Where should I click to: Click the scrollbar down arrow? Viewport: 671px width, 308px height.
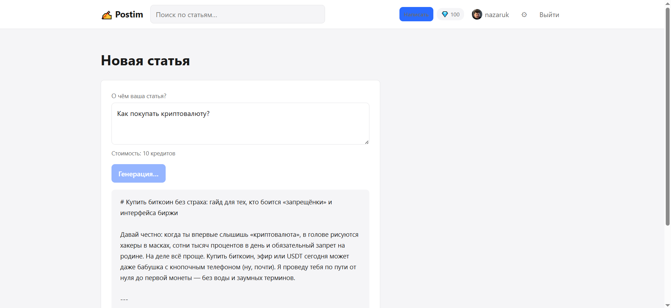[668, 305]
